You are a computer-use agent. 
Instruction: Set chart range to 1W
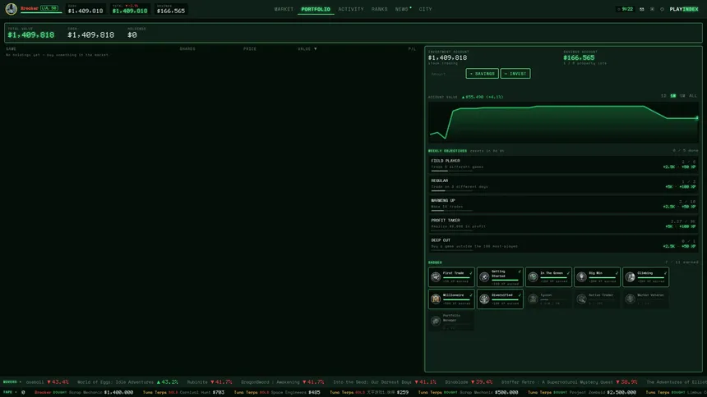682,96
